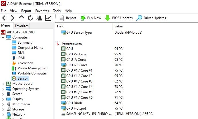The image size is (198, 119).
Task: Move up one level with up arrow
Action: [x=22, y=17]
